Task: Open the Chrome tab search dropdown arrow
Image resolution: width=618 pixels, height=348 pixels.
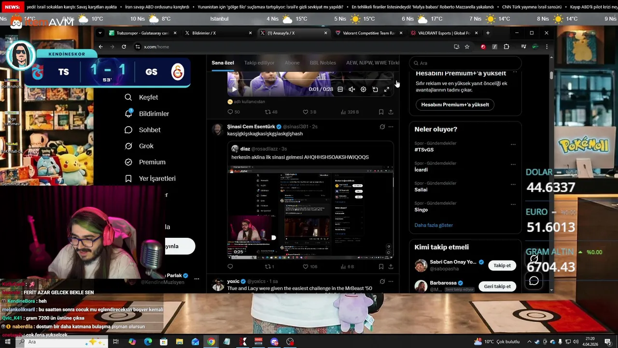Action: [100, 33]
